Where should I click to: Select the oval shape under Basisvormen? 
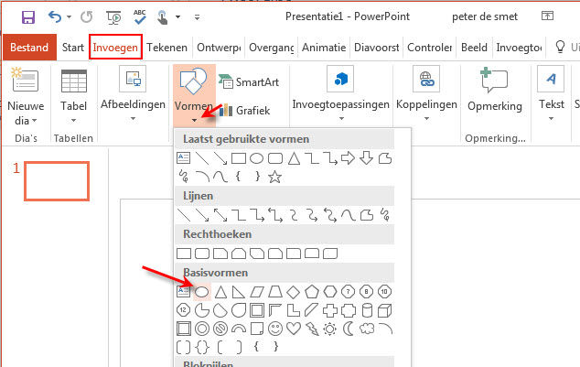pos(201,292)
